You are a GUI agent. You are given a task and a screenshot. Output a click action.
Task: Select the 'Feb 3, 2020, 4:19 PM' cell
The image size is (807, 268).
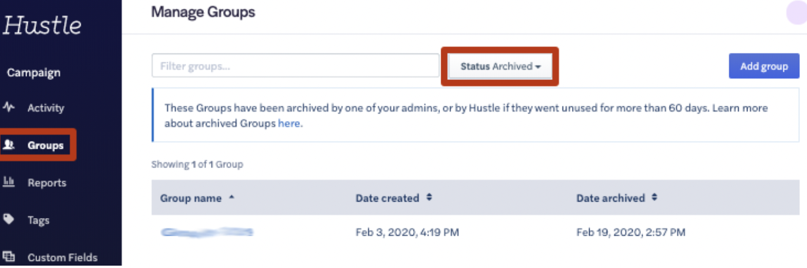[x=407, y=233]
